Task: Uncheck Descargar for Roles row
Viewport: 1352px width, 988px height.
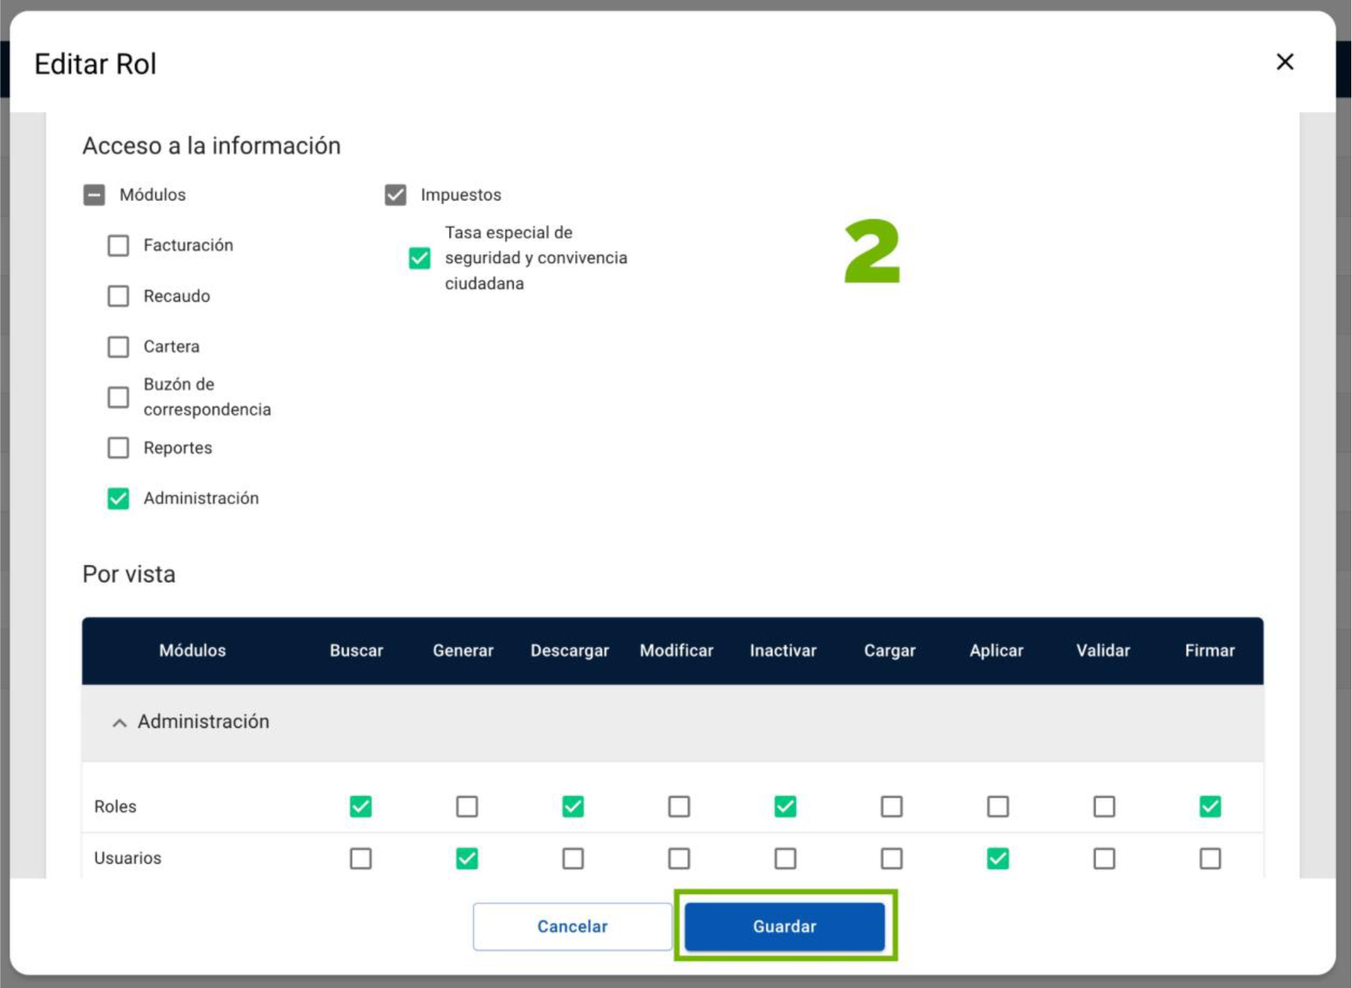Action: (573, 806)
